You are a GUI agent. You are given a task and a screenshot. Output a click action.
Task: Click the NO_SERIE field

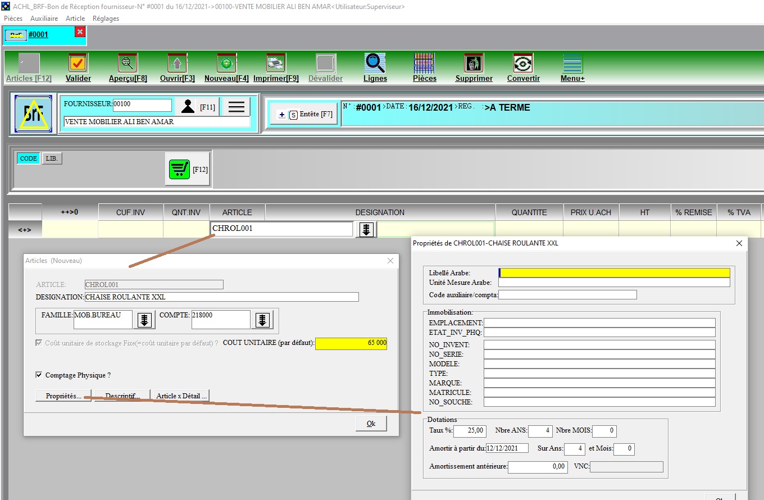599,354
